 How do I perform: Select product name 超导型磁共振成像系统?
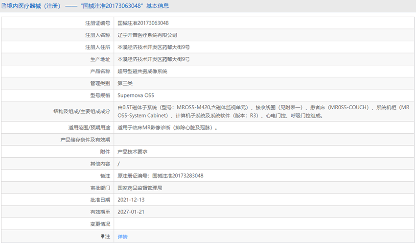click(142, 71)
